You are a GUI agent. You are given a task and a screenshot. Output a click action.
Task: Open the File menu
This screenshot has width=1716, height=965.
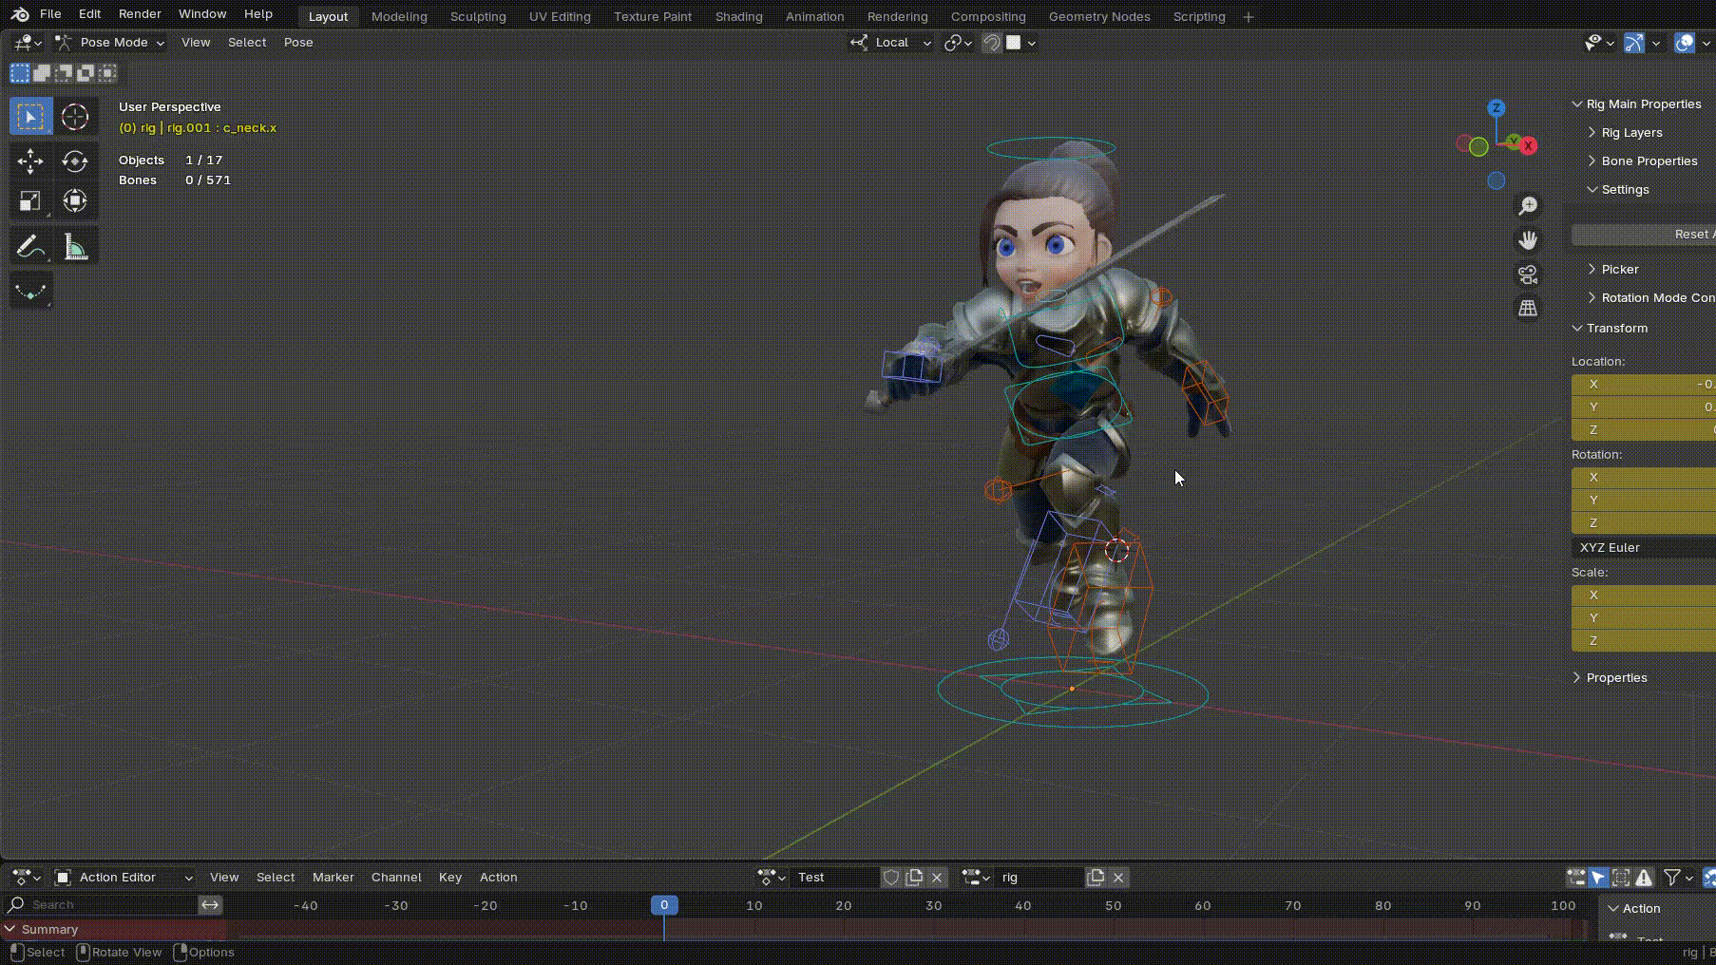[x=50, y=14]
